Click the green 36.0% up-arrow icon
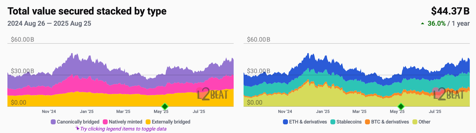476x133 pixels. point(422,24)
